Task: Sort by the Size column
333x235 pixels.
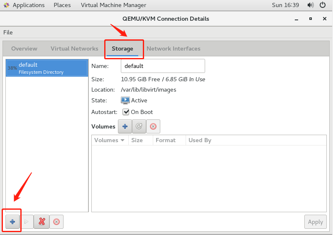Action: click(141, 140)
